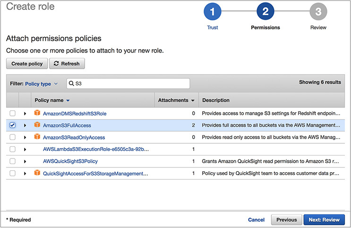The width and height of the screenshot is (351, 228).
Task: Check the AmazonS3ReadOnlyAccess policy checkbox
Action: [13, 137]
